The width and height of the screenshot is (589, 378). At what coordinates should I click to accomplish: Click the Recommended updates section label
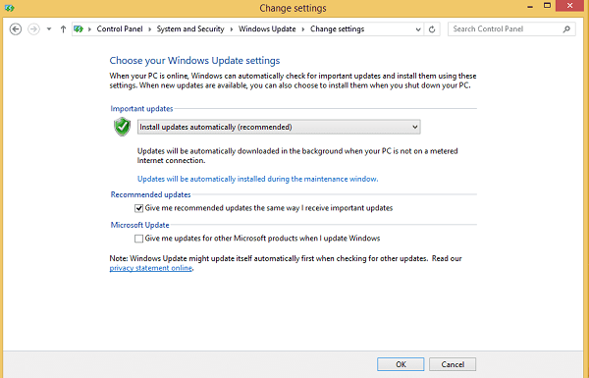click(x=150, y=194)
